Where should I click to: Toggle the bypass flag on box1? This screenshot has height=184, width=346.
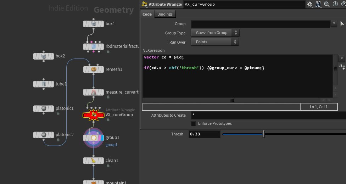(85, 24)
